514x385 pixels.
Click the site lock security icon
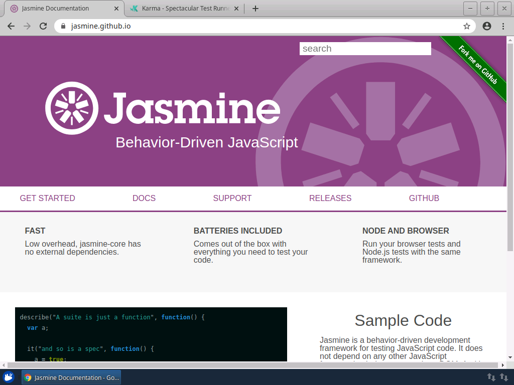pos(63,26)
